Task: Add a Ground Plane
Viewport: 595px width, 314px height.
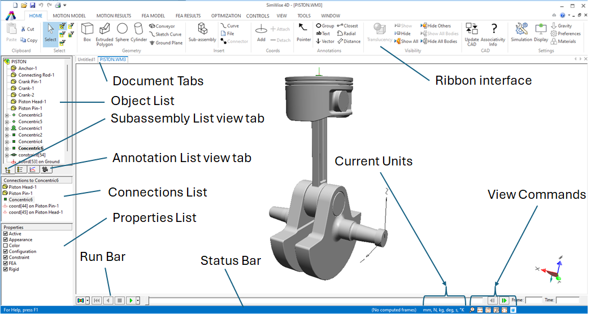Action: tap(166, 43)
